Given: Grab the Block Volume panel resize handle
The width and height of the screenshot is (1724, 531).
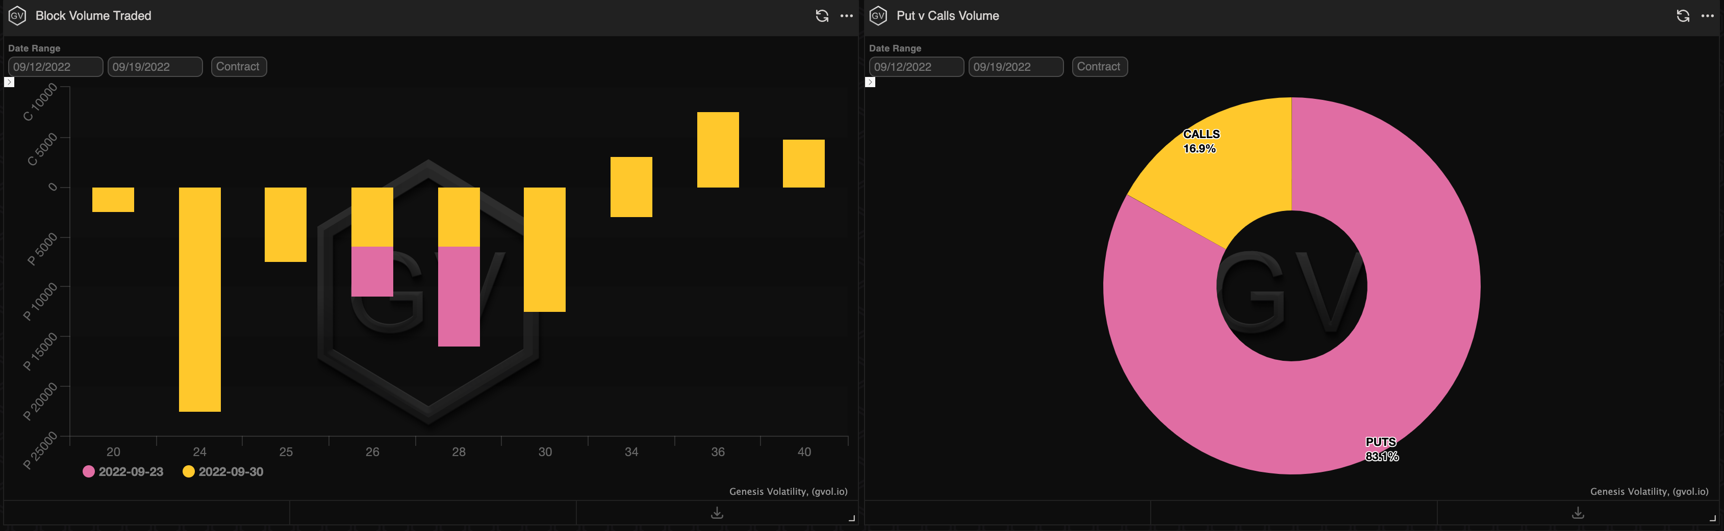Looking at the screenshot, I should click(852, 518).
